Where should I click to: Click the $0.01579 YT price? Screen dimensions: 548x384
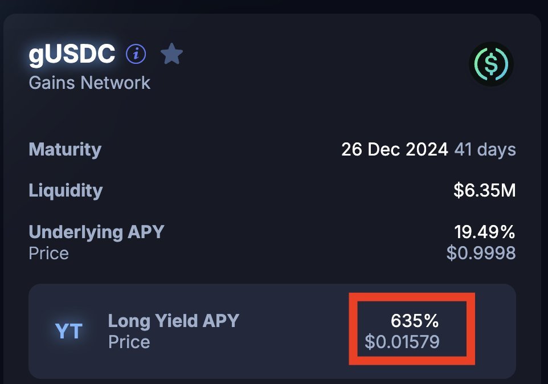[x=402, y=342]
